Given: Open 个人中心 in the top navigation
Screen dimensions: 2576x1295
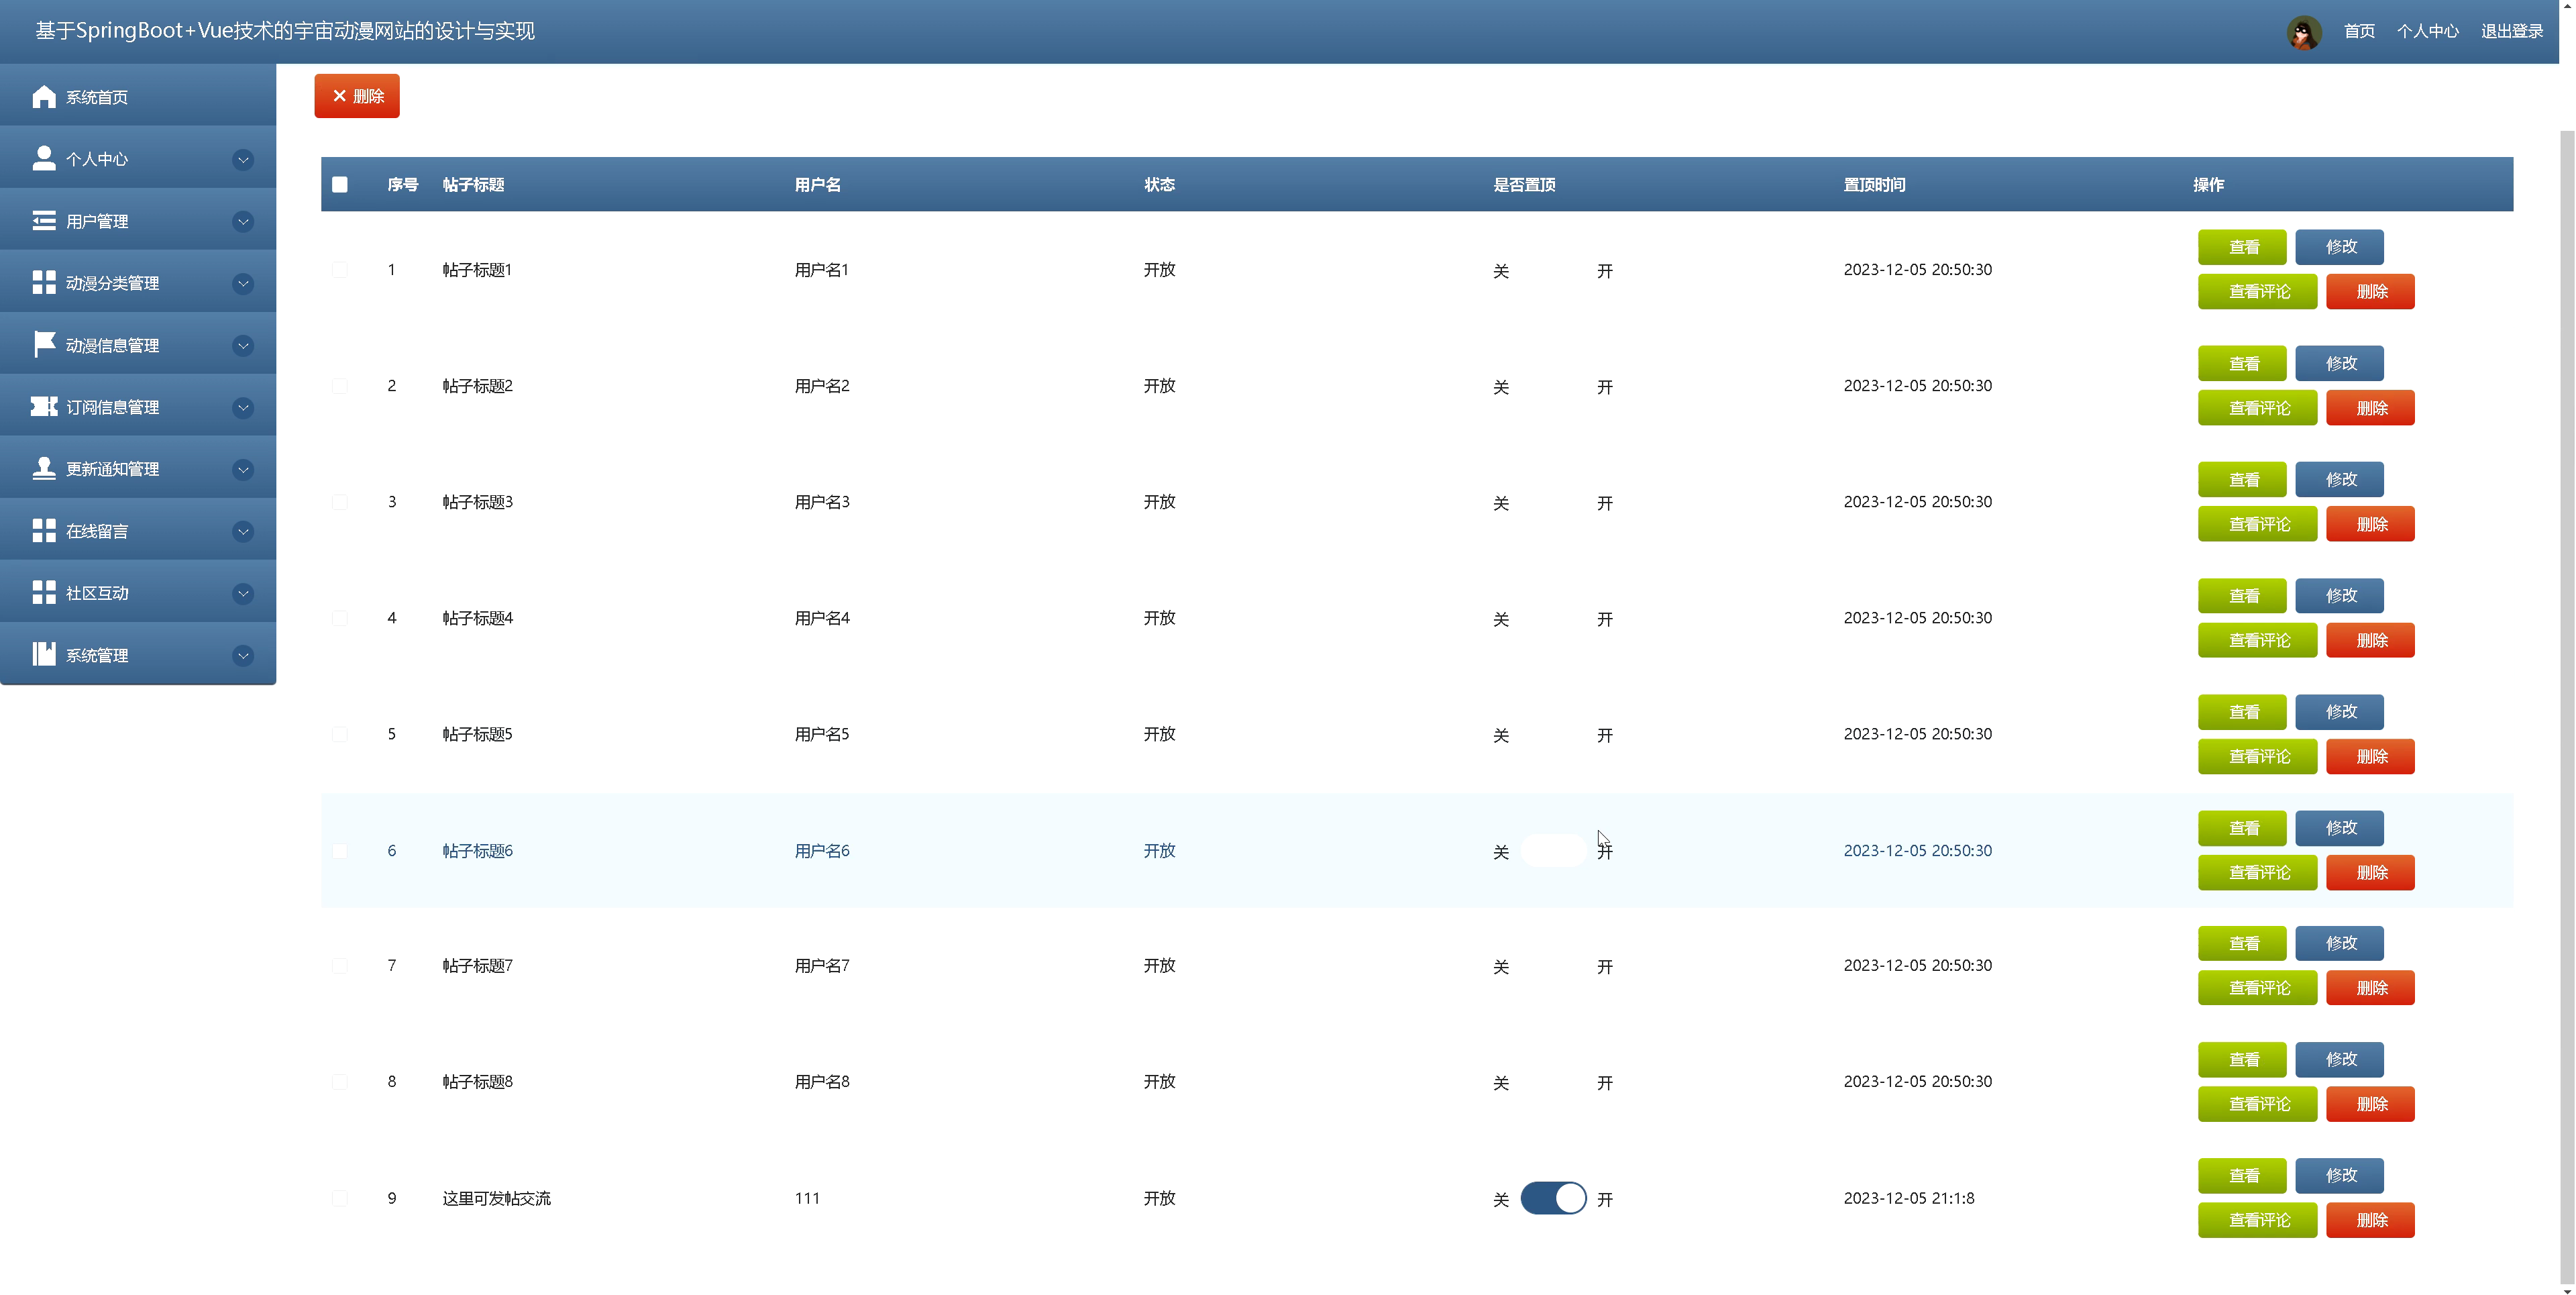Looking at the screenshot, I should point(2427,32).
